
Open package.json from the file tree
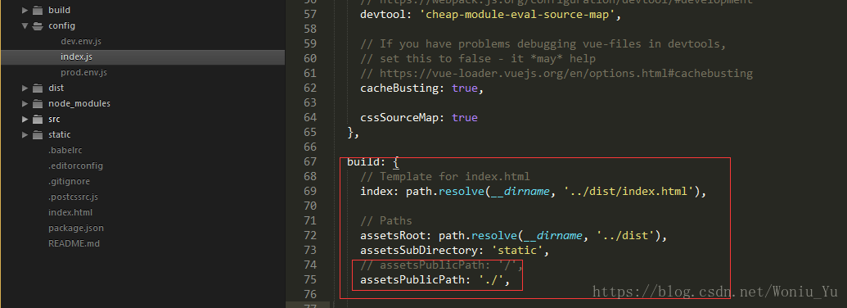click(x=76, y=228)
